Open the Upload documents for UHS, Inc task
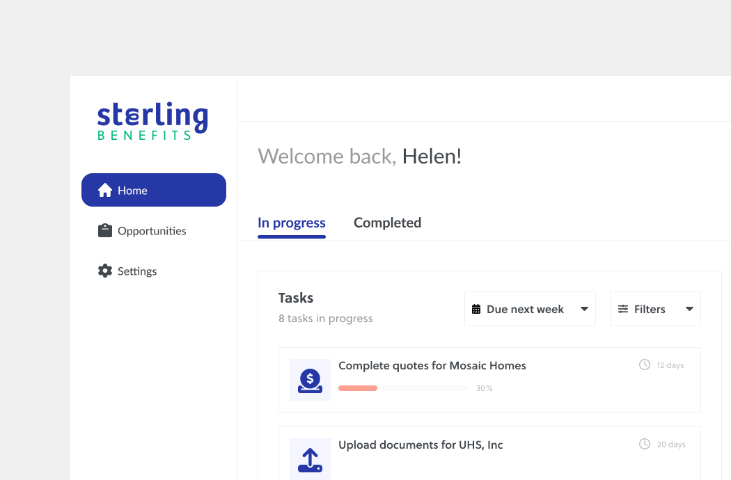The image size is (731, 480). tap(420, 445)
